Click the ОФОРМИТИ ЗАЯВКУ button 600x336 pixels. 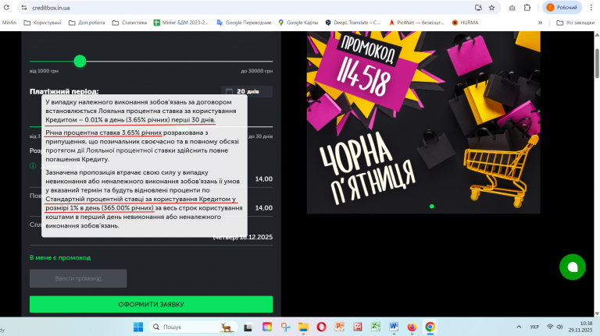(x=151, y=304)
